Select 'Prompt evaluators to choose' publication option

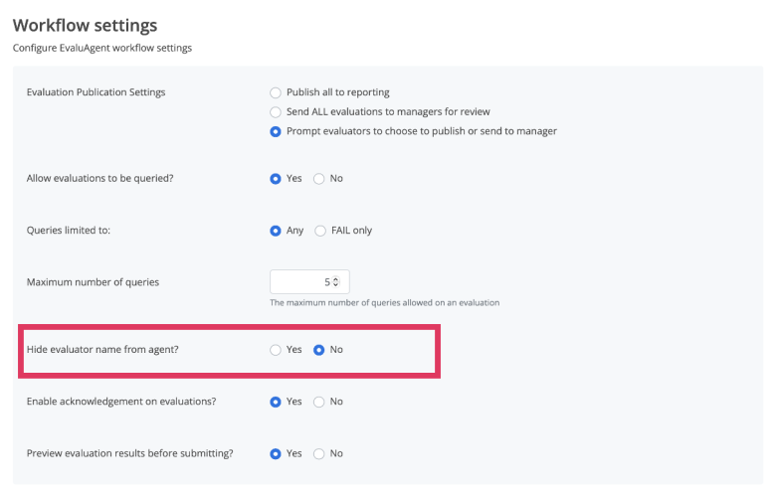277,131
